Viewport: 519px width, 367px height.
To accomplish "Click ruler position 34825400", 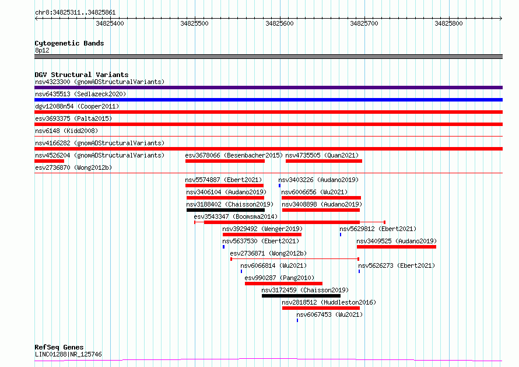I will (110, 23).
